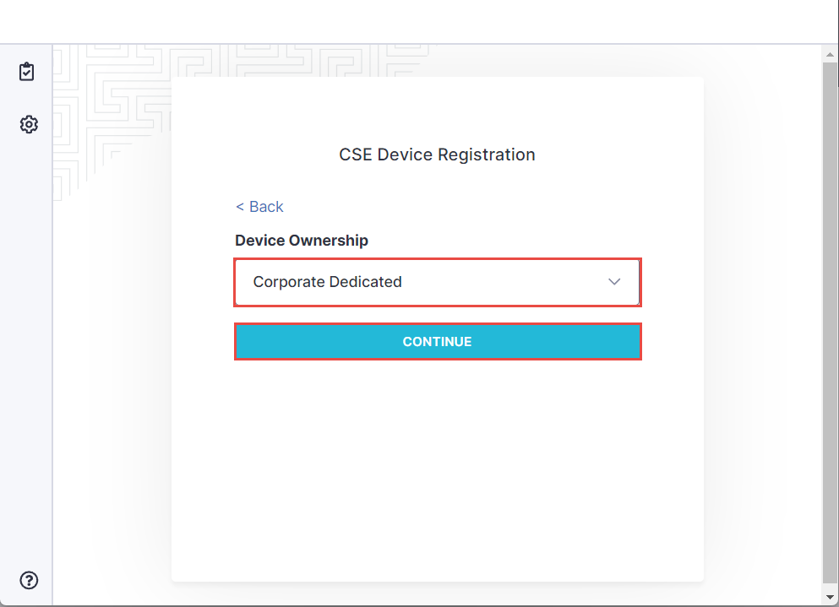This screenshot has width=839, height=607.
Task: Expand the dropdown using its chevron arrow
Action: pyautogui.click(x=614, y=282)
